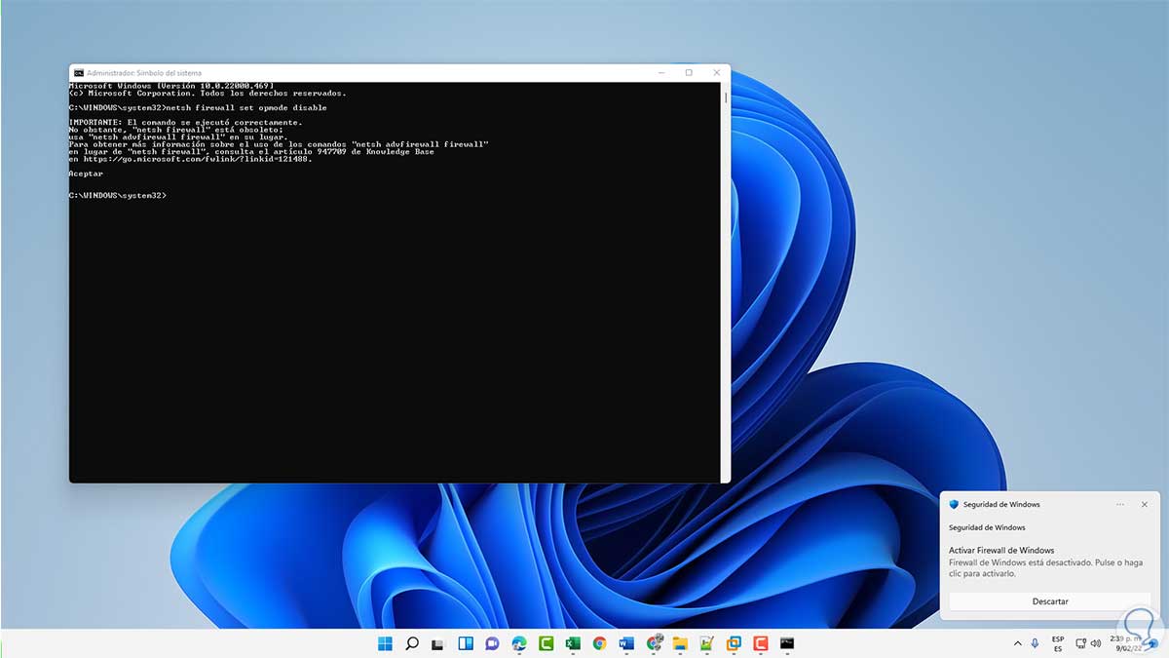Click 'Administrador: Símbolo del sistema' title text
Viewport: 1169px width, 658px height.
pos(144,73)
